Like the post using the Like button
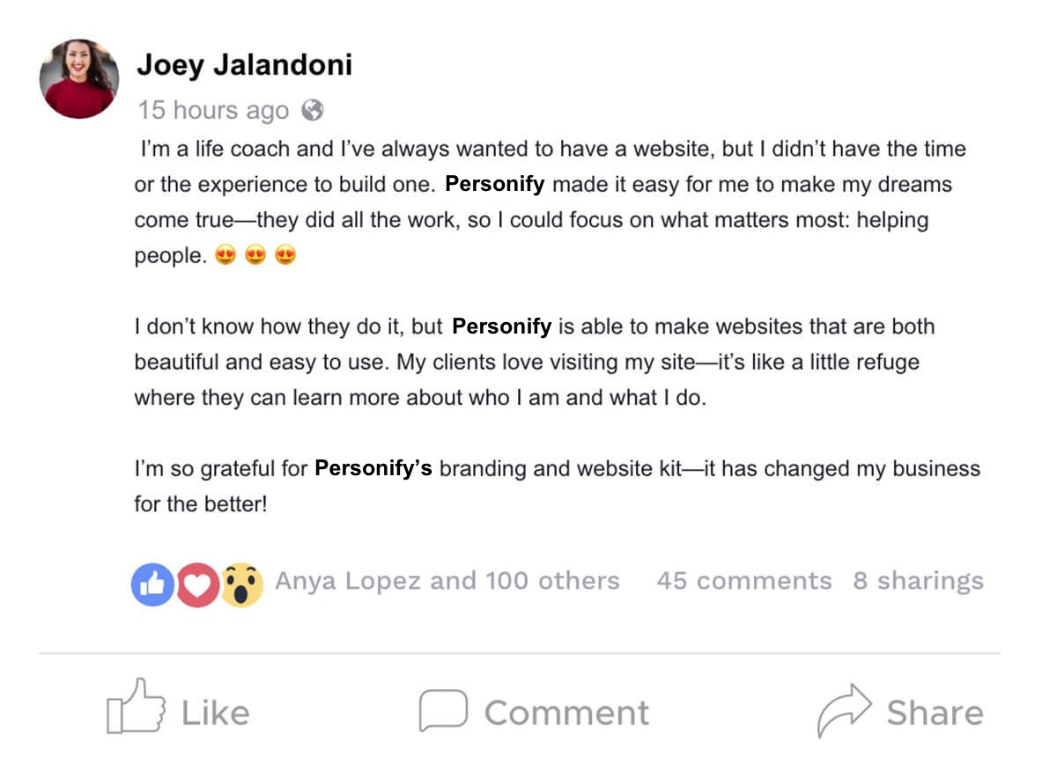1057x778 pixels. (214, 713)
